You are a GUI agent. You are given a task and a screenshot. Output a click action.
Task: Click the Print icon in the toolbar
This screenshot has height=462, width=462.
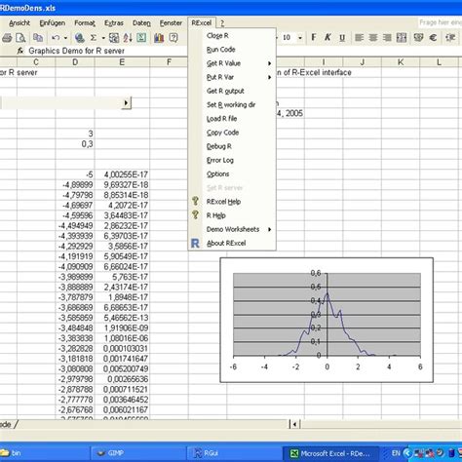click(7, 38)
